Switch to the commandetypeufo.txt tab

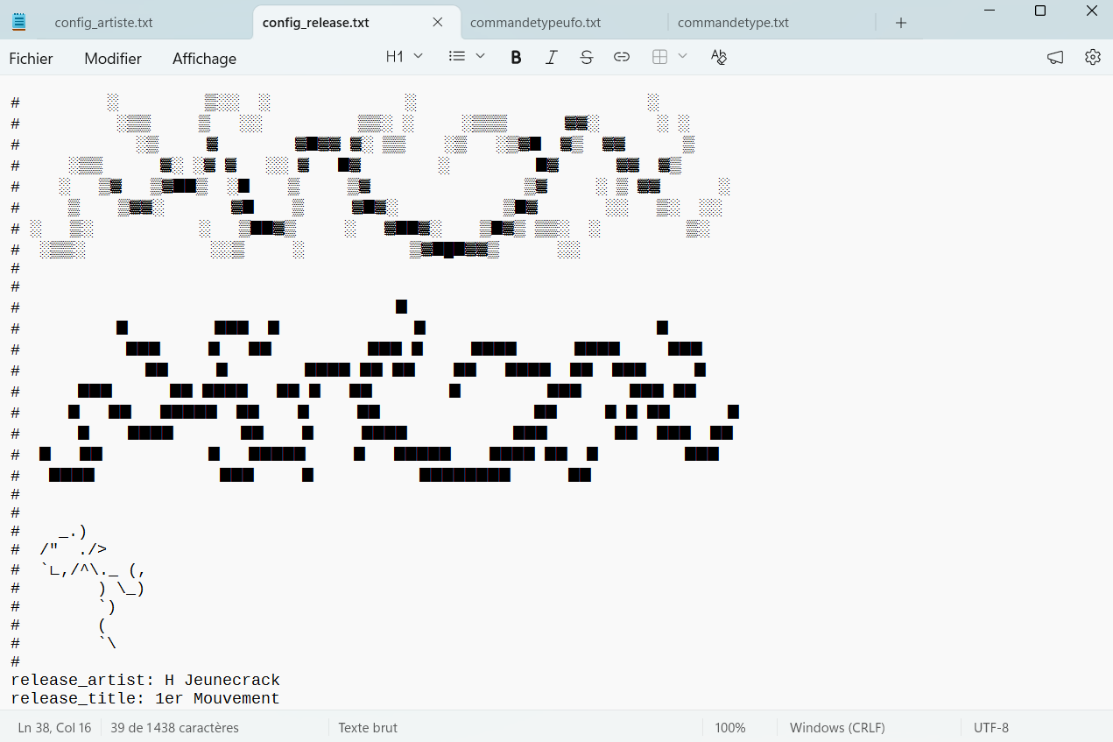536,22
